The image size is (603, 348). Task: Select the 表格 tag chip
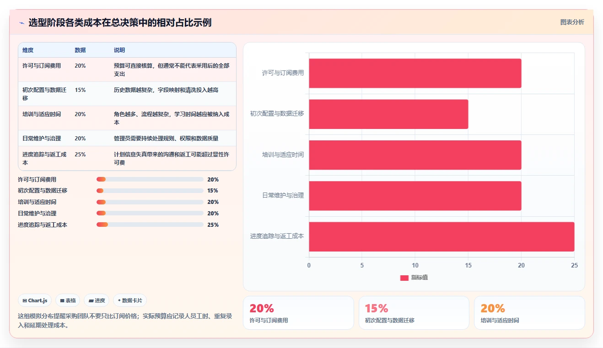pyautogui.click(x=68, y=300)
